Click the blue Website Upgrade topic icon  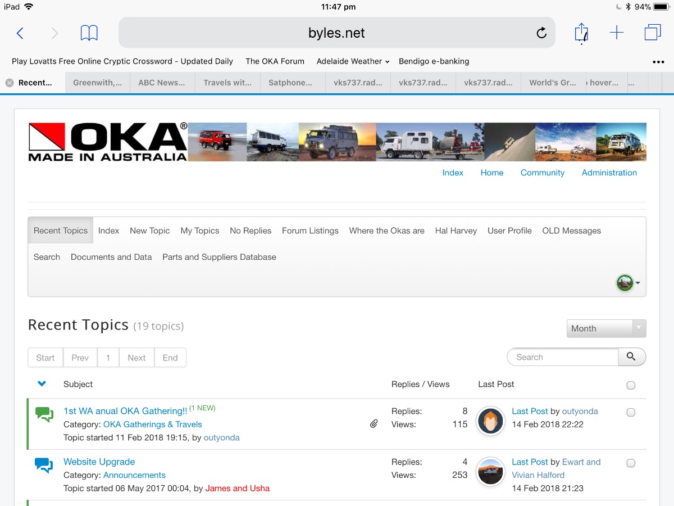point(44,466)
